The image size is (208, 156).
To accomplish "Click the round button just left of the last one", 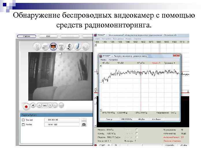I will (55, 106).
